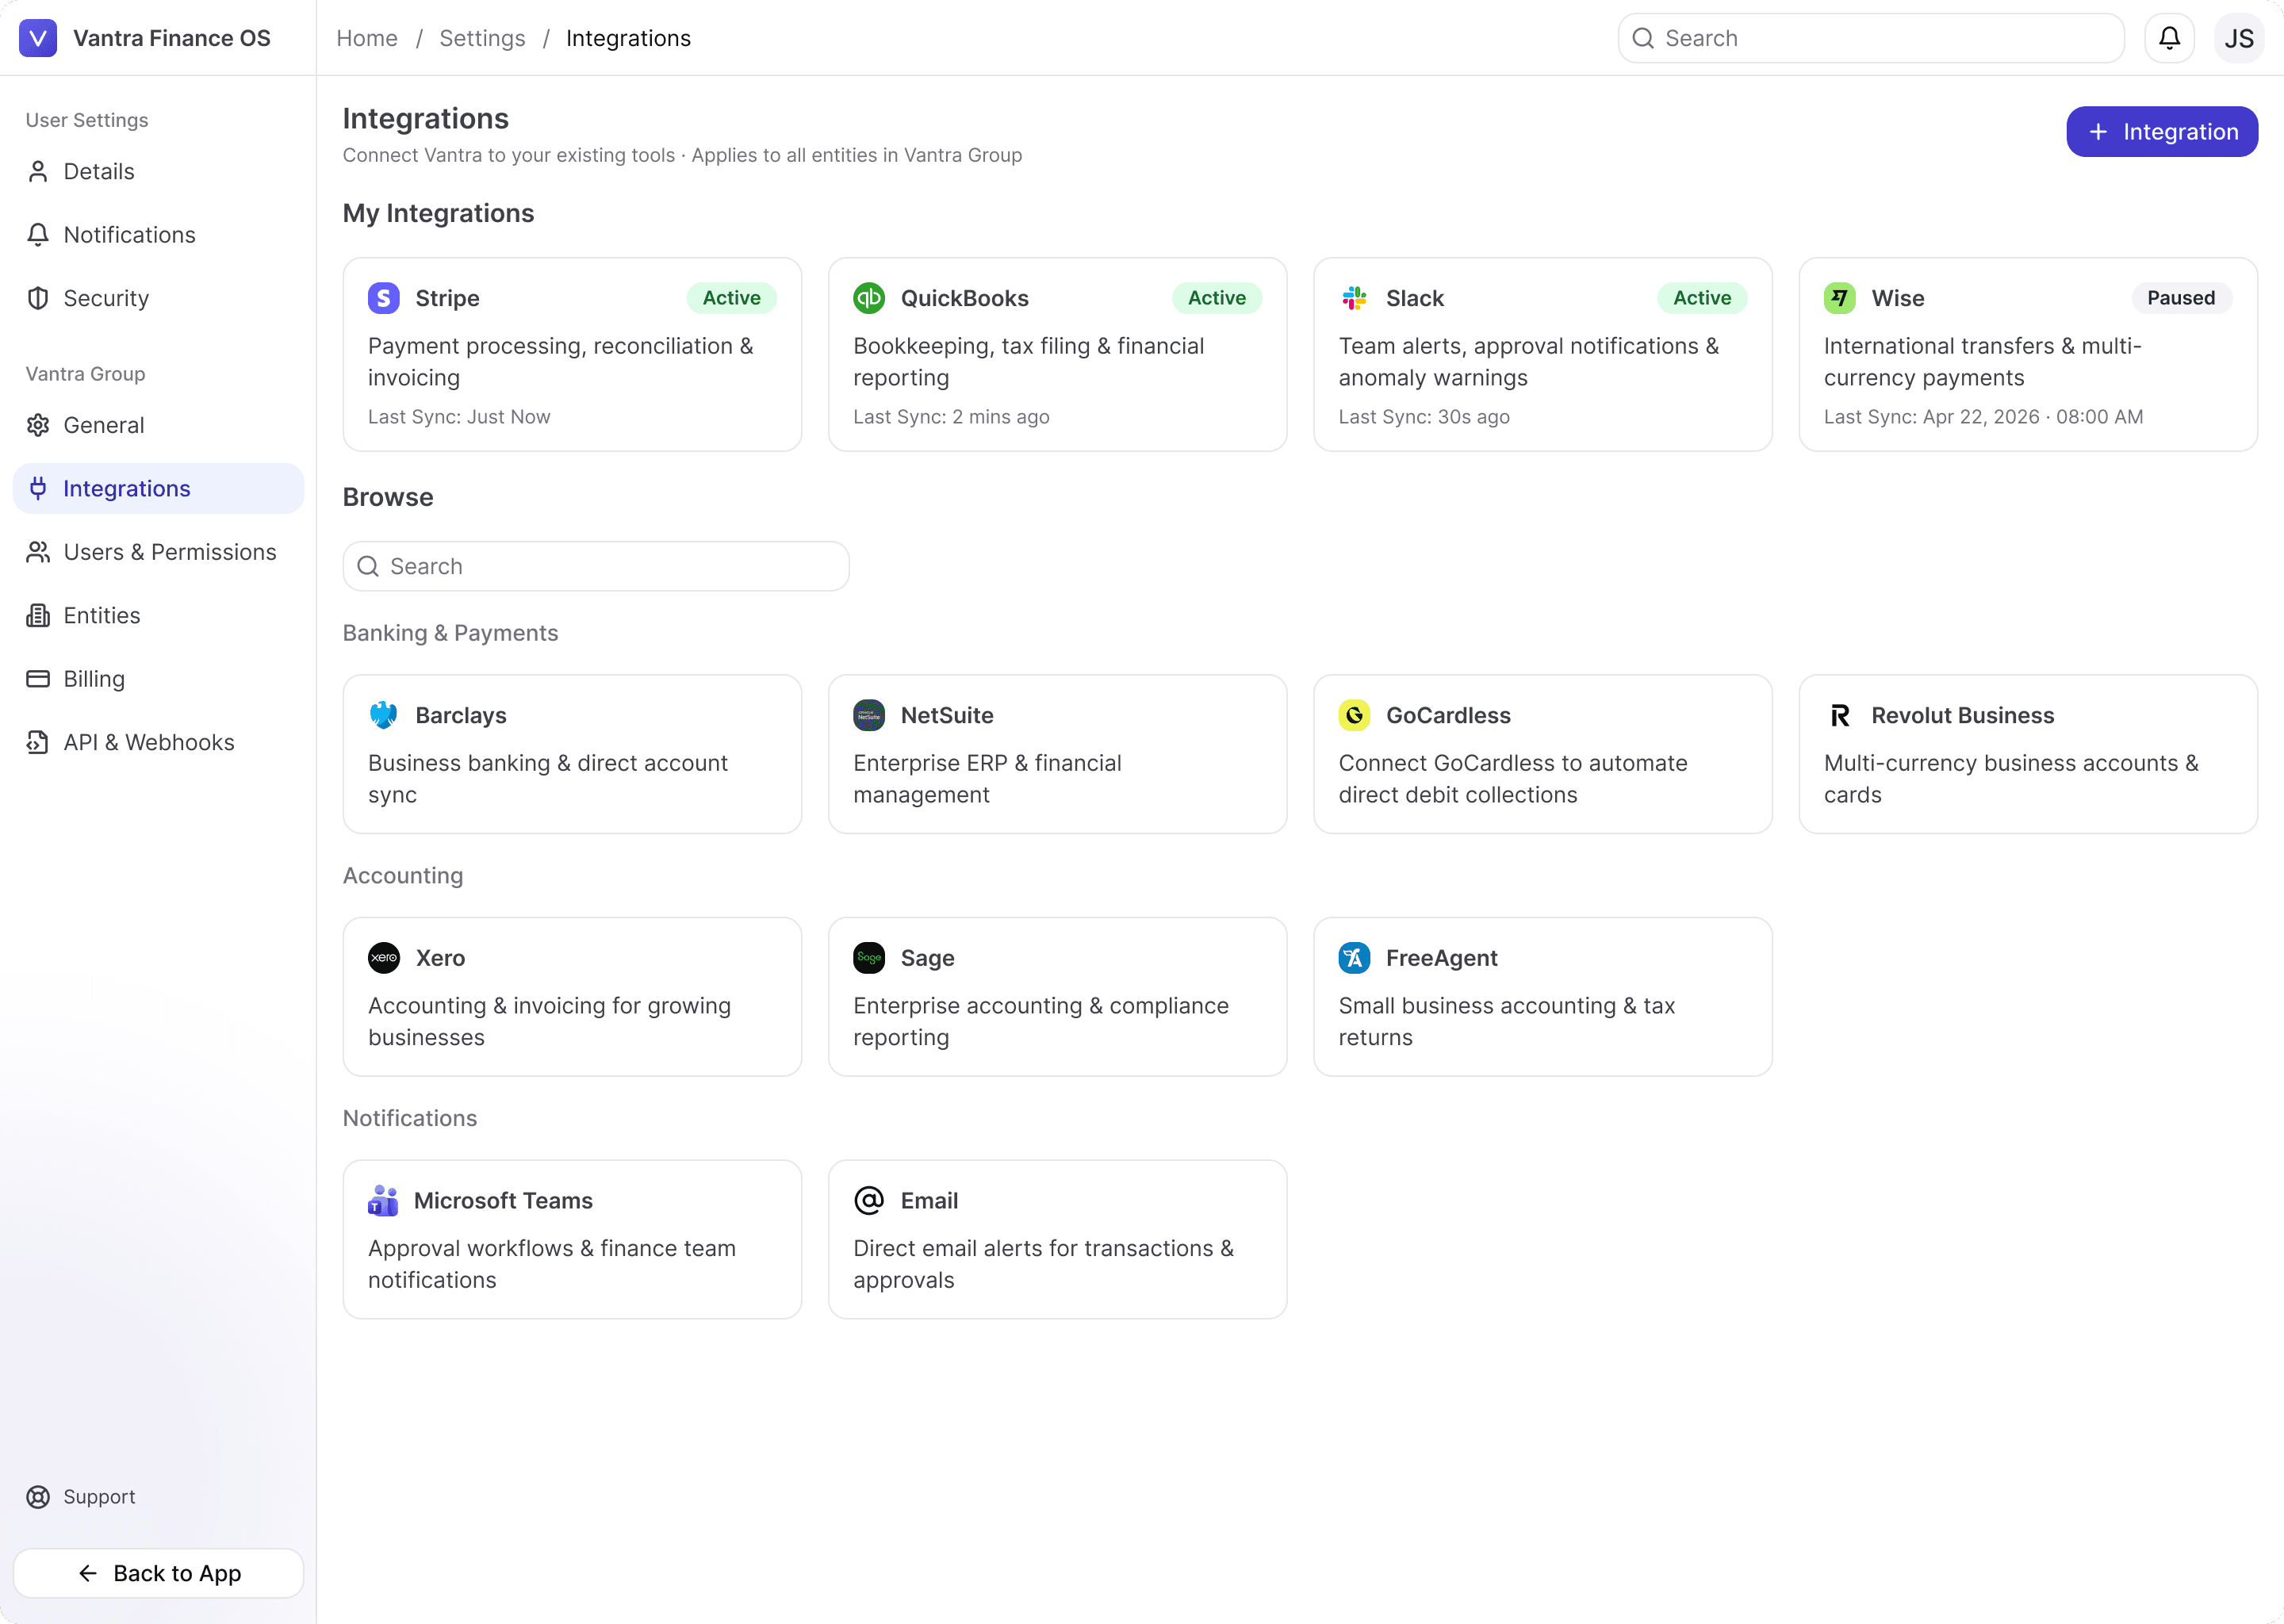Select Integrations in the sidebar
Image resolution: width=2284 pixels, height=1624 pixels.
[158, 489]
